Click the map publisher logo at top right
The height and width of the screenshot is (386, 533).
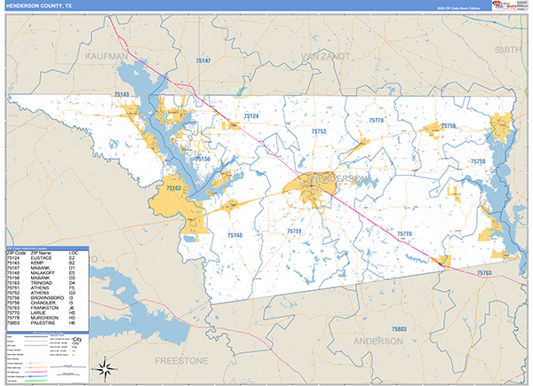504,5
